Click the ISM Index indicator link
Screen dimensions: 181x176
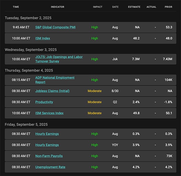(43, 38)
